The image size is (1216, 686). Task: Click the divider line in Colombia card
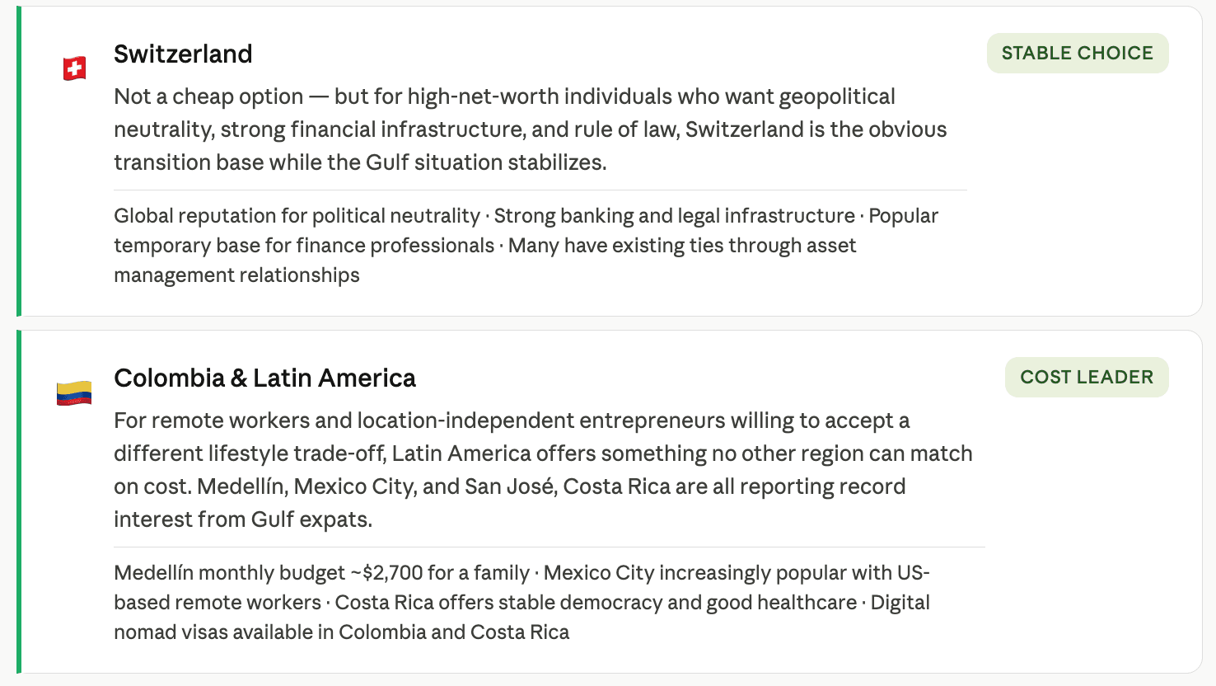tap(550, 547)
